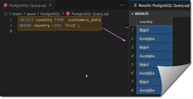Screen dimensions: 193x99
Task: Click the LIKE keyword in line 2
Action: pos(57,25)
